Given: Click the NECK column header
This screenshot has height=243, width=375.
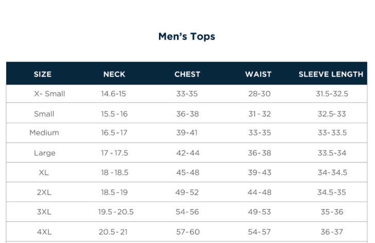Looking at the screenshot, I should (114, 74).
